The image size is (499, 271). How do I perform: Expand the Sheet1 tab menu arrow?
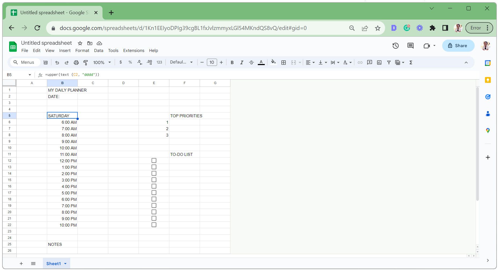pos(65,264)
